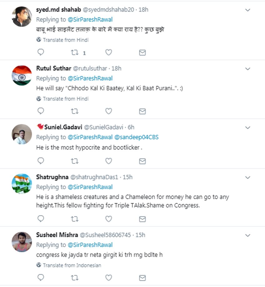Retweet syed.md shahab's tweet
Viewport: 265px width, 287px height.
click(75, 52)
